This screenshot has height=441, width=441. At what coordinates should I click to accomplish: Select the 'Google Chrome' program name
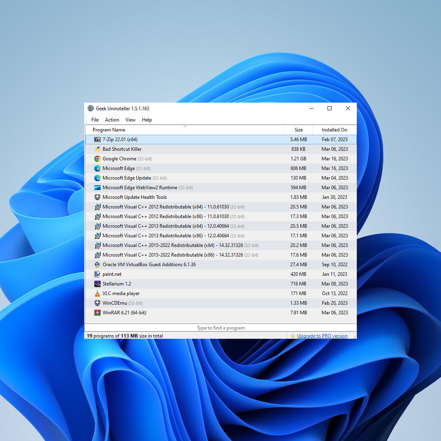(x=119, y=159)
